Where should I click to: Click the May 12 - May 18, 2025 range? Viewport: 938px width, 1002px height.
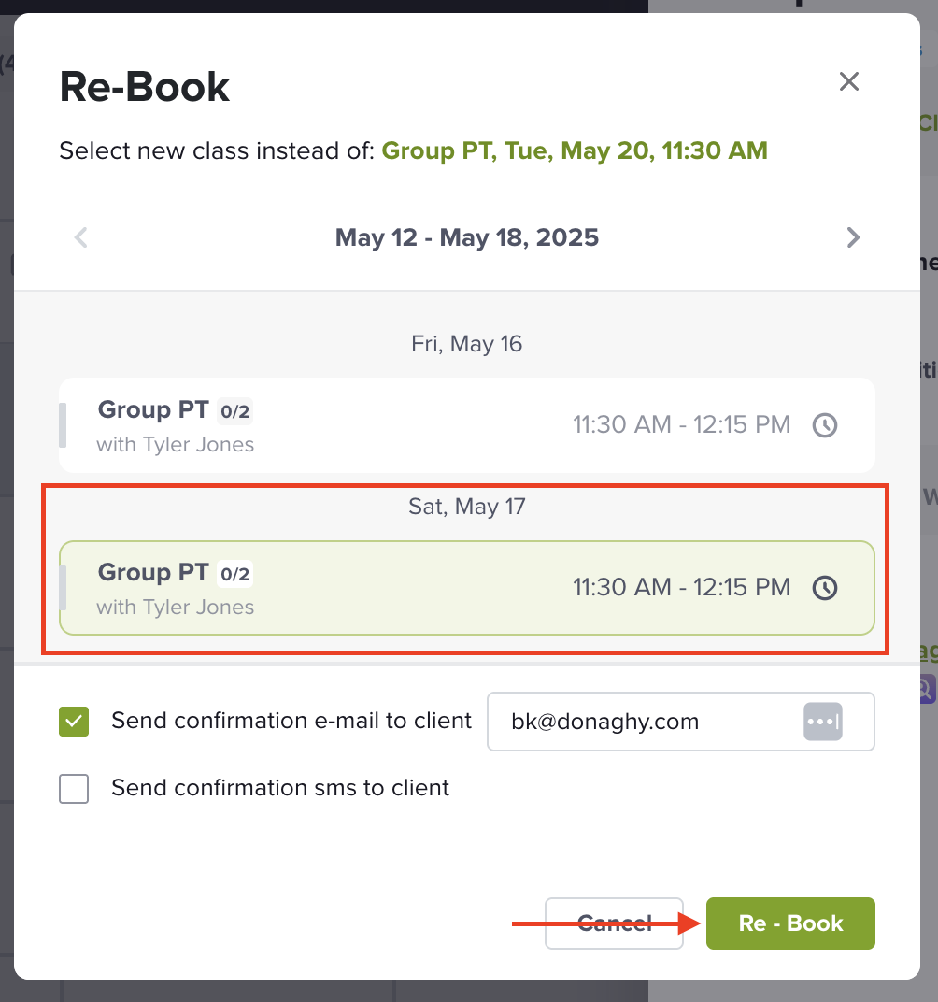[x=467, y=237]
